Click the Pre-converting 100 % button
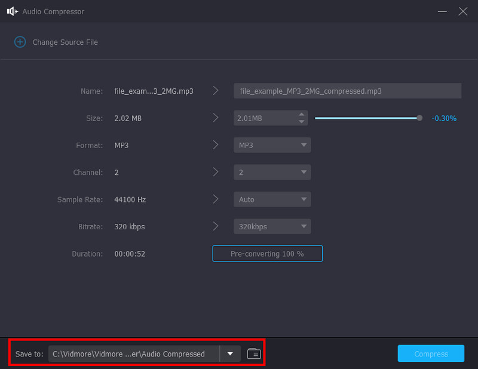The width and height of the screenshot is (478, 369). (267, 254)
